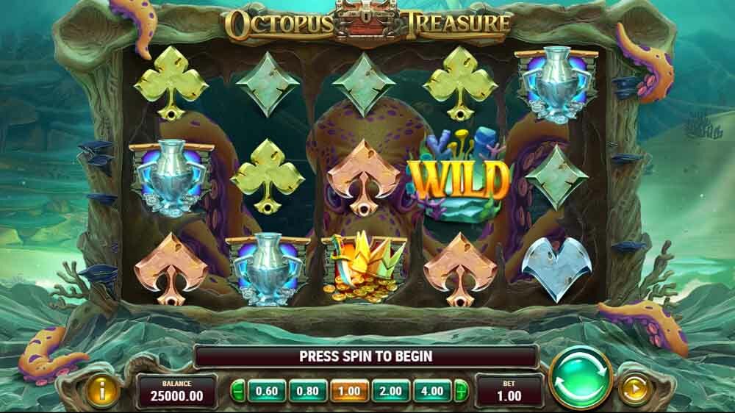This screenshot has height=413, width=735.
Task: Click the Press Spin To Begin message bar
Action: coord(365,356)
